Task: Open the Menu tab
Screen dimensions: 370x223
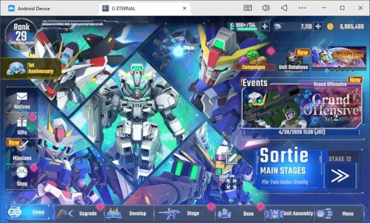Action: [338, 213]
